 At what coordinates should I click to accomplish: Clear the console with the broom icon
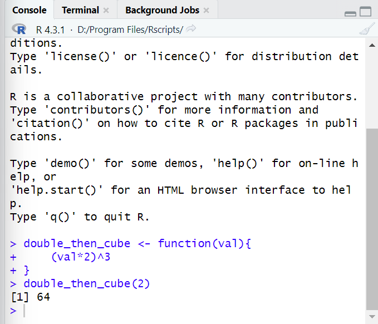pos(366,30)
